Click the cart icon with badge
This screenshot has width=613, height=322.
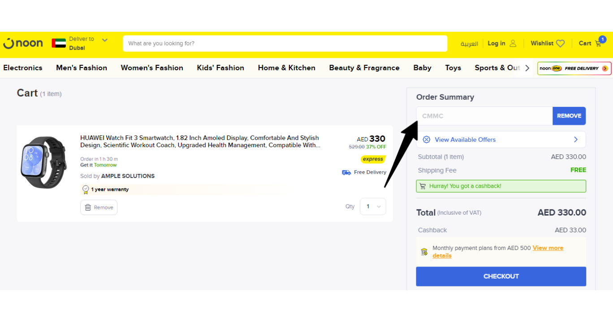pyautogui.click(x=600, y=42)
